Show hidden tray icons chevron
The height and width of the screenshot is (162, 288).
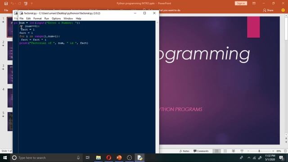click(249, 158)
